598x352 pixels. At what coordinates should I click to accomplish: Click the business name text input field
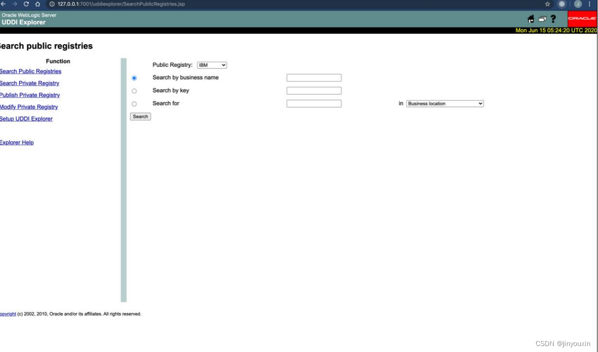tap(314, 77)
